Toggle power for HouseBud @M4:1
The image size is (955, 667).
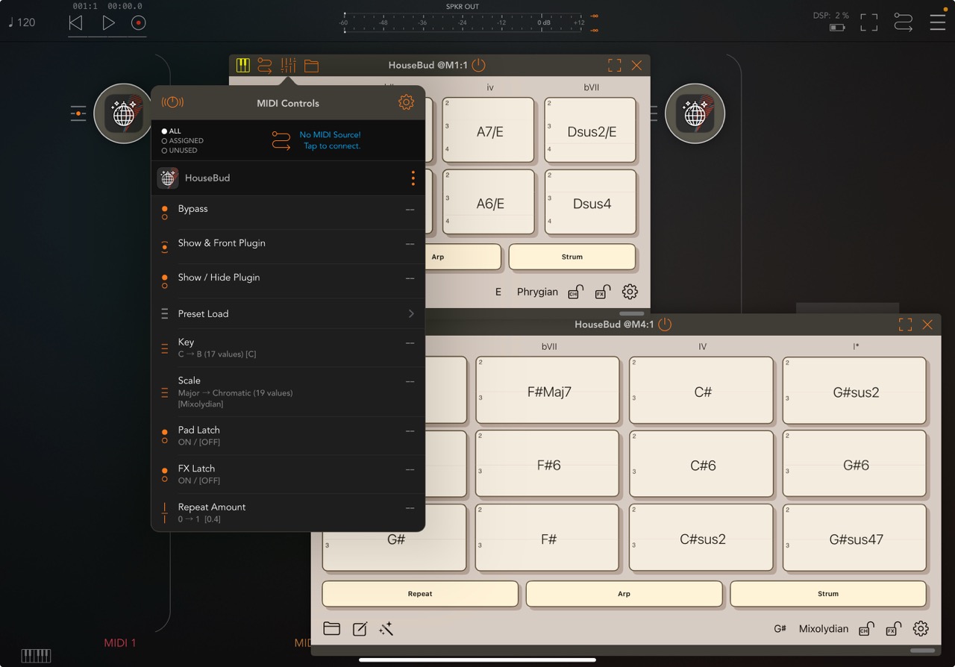665,325
